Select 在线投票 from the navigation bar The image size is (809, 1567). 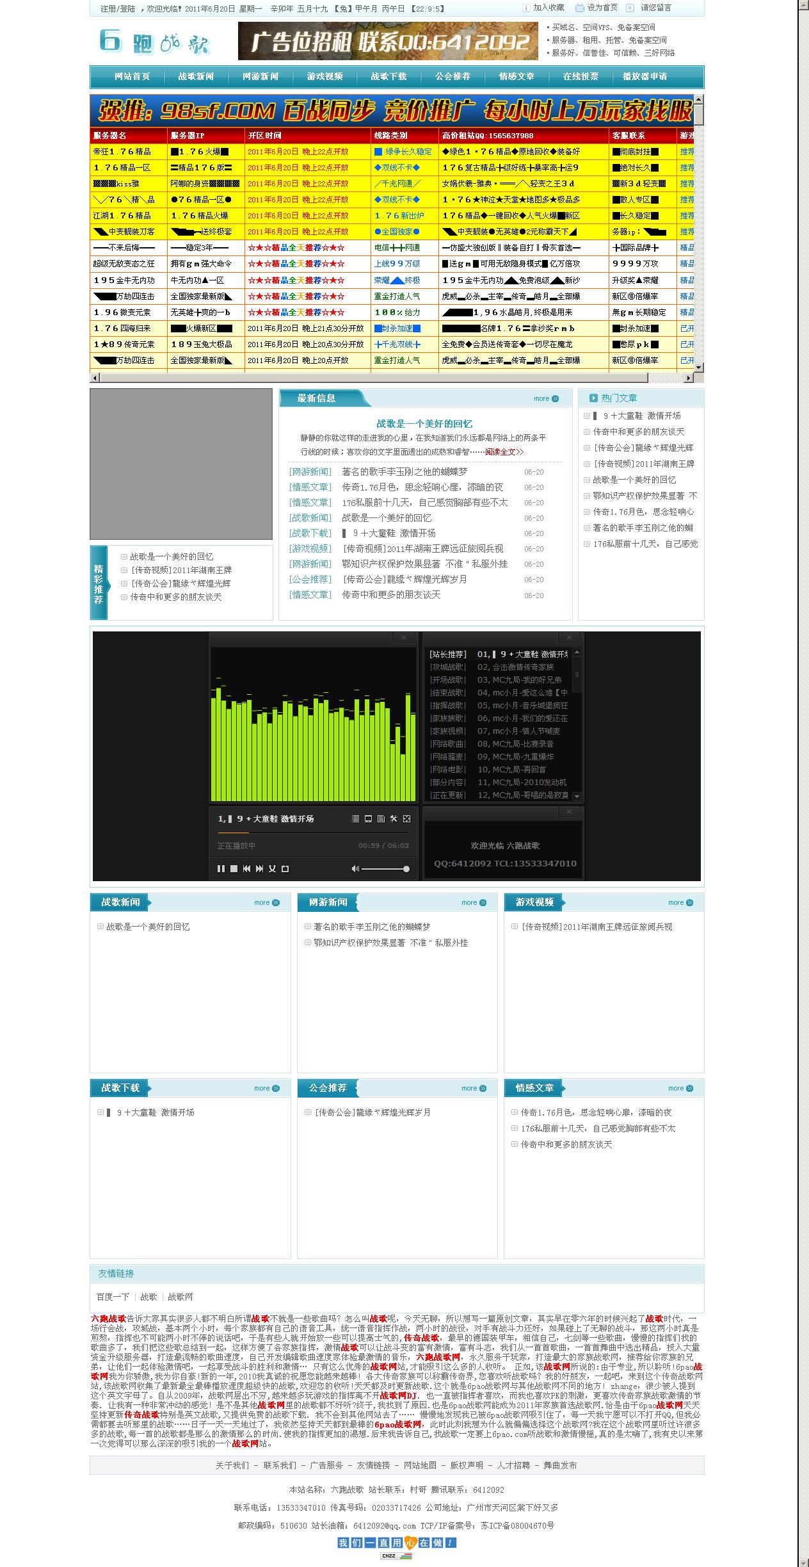(x=581, y=77)
